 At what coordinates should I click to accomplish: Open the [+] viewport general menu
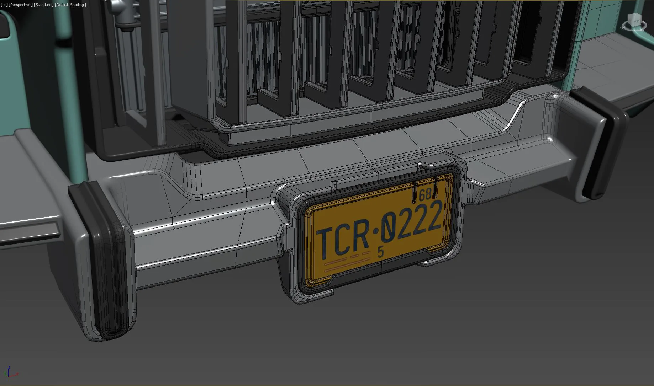coord(4,5)
